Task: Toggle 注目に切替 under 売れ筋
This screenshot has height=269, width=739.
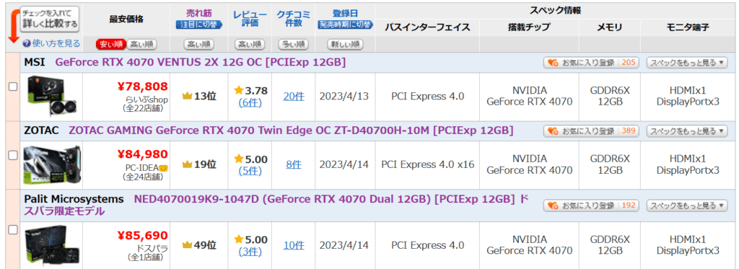Action: 199,25
